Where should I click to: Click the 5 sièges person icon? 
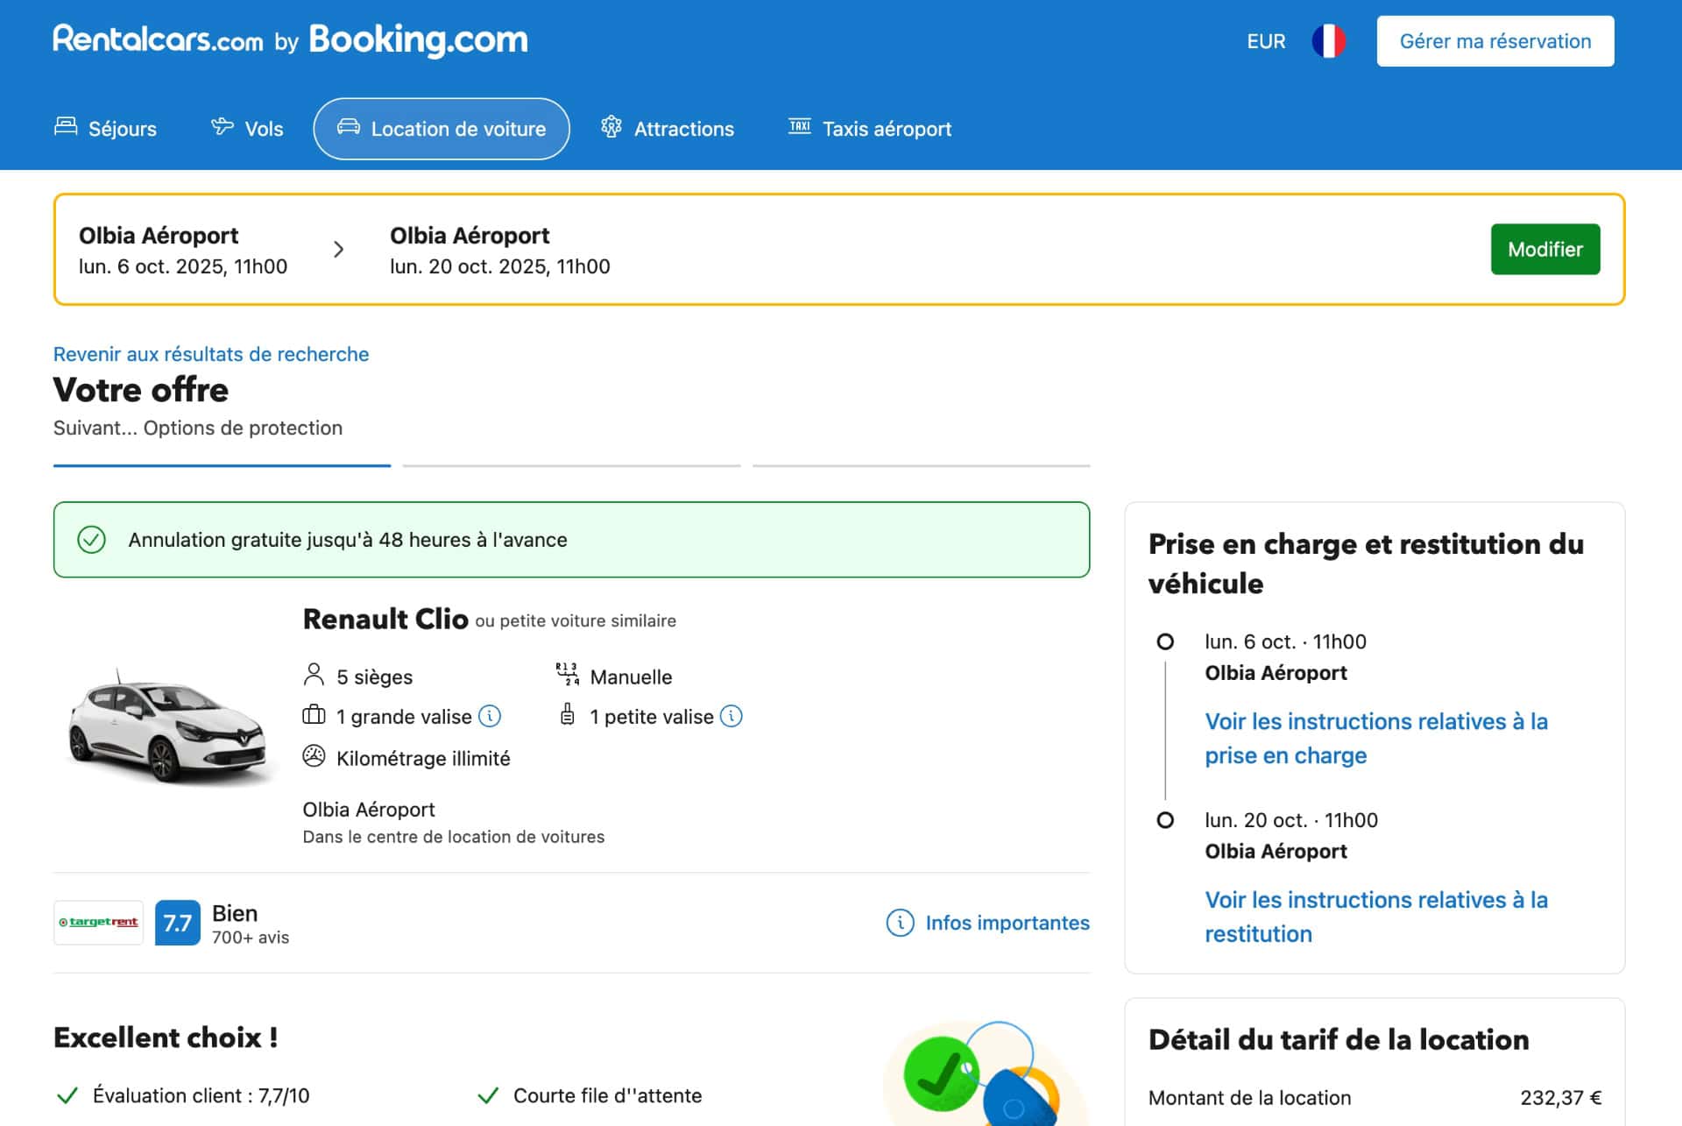[x=314, y=675]
